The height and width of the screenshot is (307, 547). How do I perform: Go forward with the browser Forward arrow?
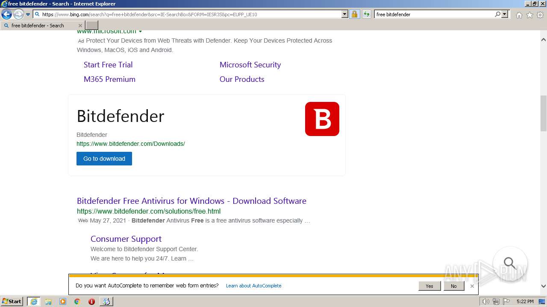point(18,14)
